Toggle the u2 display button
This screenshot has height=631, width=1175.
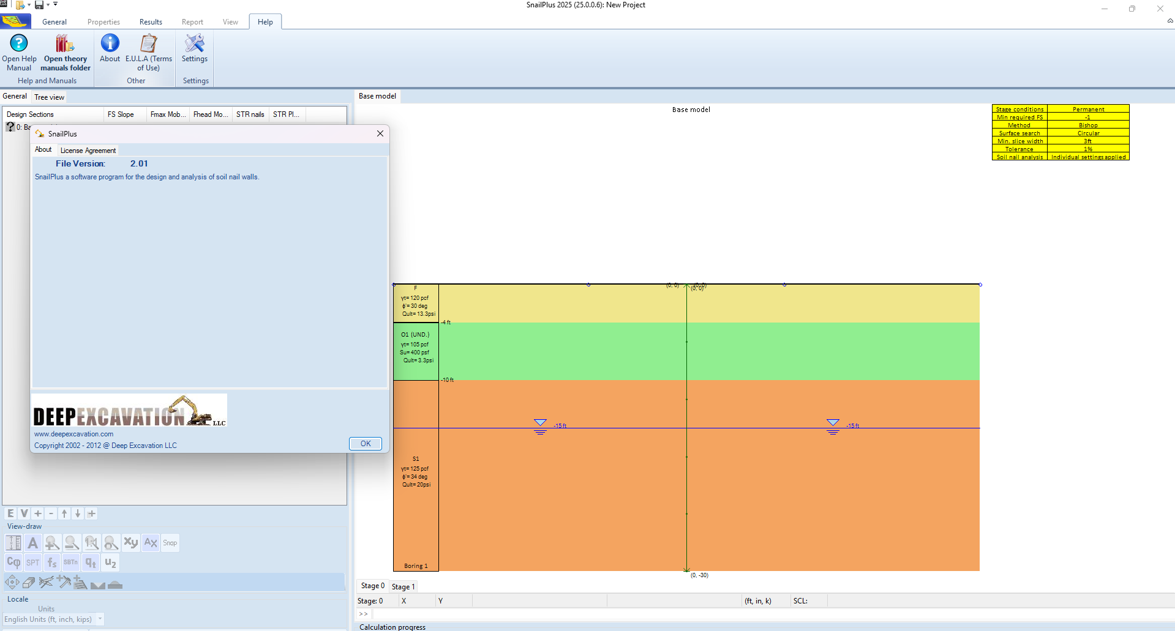point(110,562)
